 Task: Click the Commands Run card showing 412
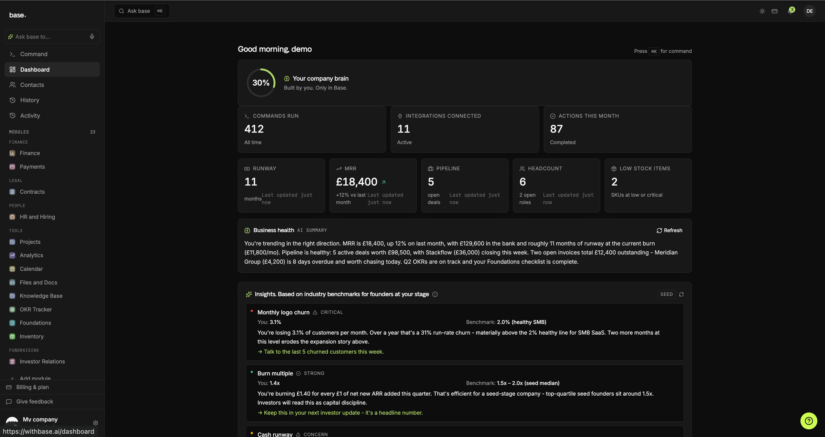click(x=312, y=129)
